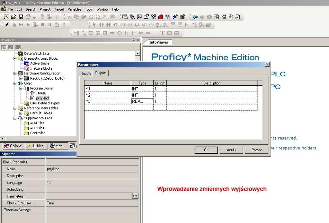
Task: Collapse the Hardware Configuration node
Action: [15, 73]
